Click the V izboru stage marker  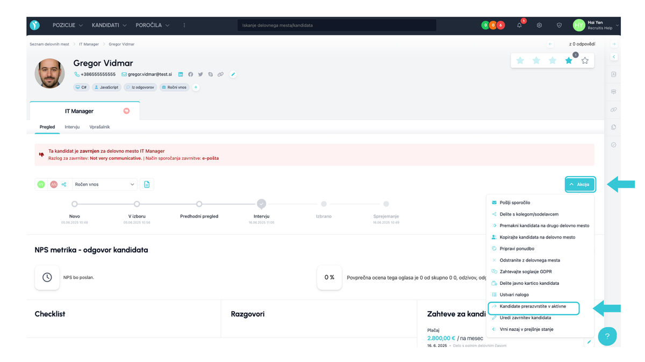[137, 204]
